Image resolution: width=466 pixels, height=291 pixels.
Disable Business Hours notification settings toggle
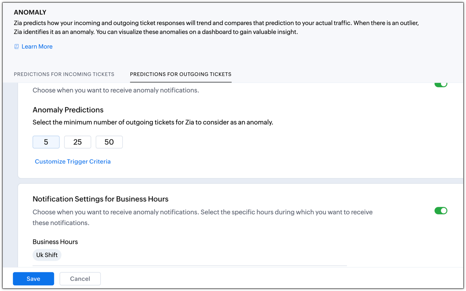(440, 210)
